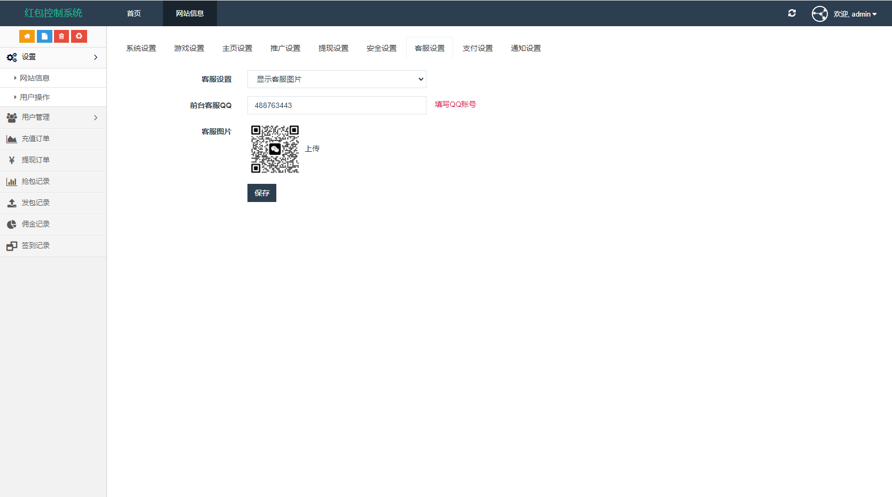892x497 pixels.
Task: Select the orange home icon in the sidebar toolbar
Action: [27, 36]
